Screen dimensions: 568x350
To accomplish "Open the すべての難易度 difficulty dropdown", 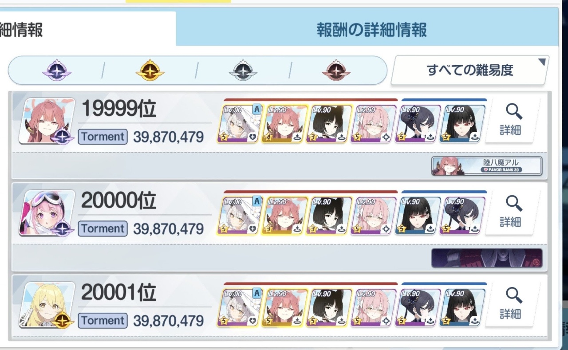I will [x=470, y=70].
